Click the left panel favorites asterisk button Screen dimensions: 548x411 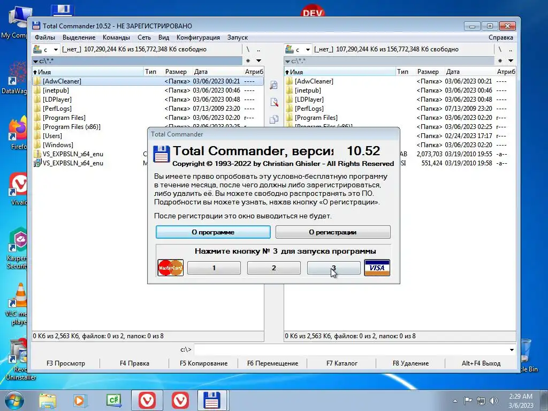(x=248, y=61)
